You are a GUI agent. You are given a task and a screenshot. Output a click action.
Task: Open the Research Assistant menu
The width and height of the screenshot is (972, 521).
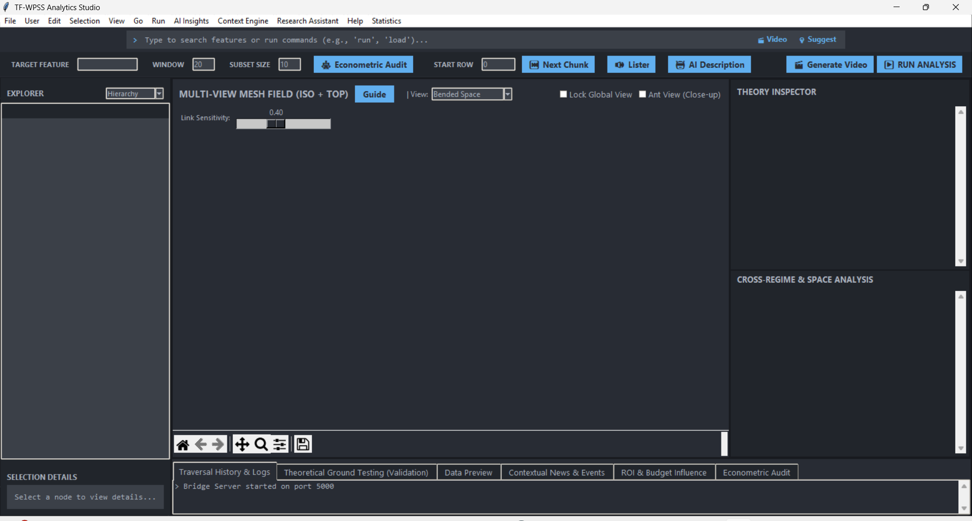click(x=308, y=21)
